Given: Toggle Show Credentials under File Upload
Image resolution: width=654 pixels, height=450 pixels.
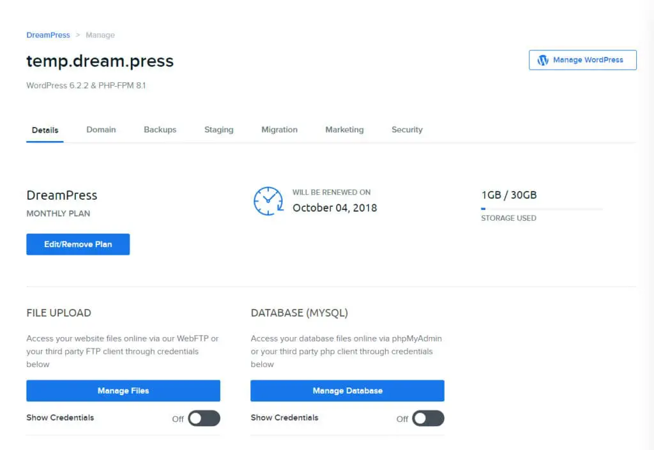Looking at the screenshot, I should point(204,418).
